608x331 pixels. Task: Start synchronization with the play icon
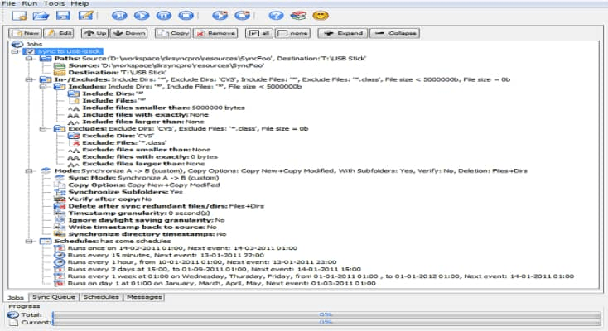point(142,16)
